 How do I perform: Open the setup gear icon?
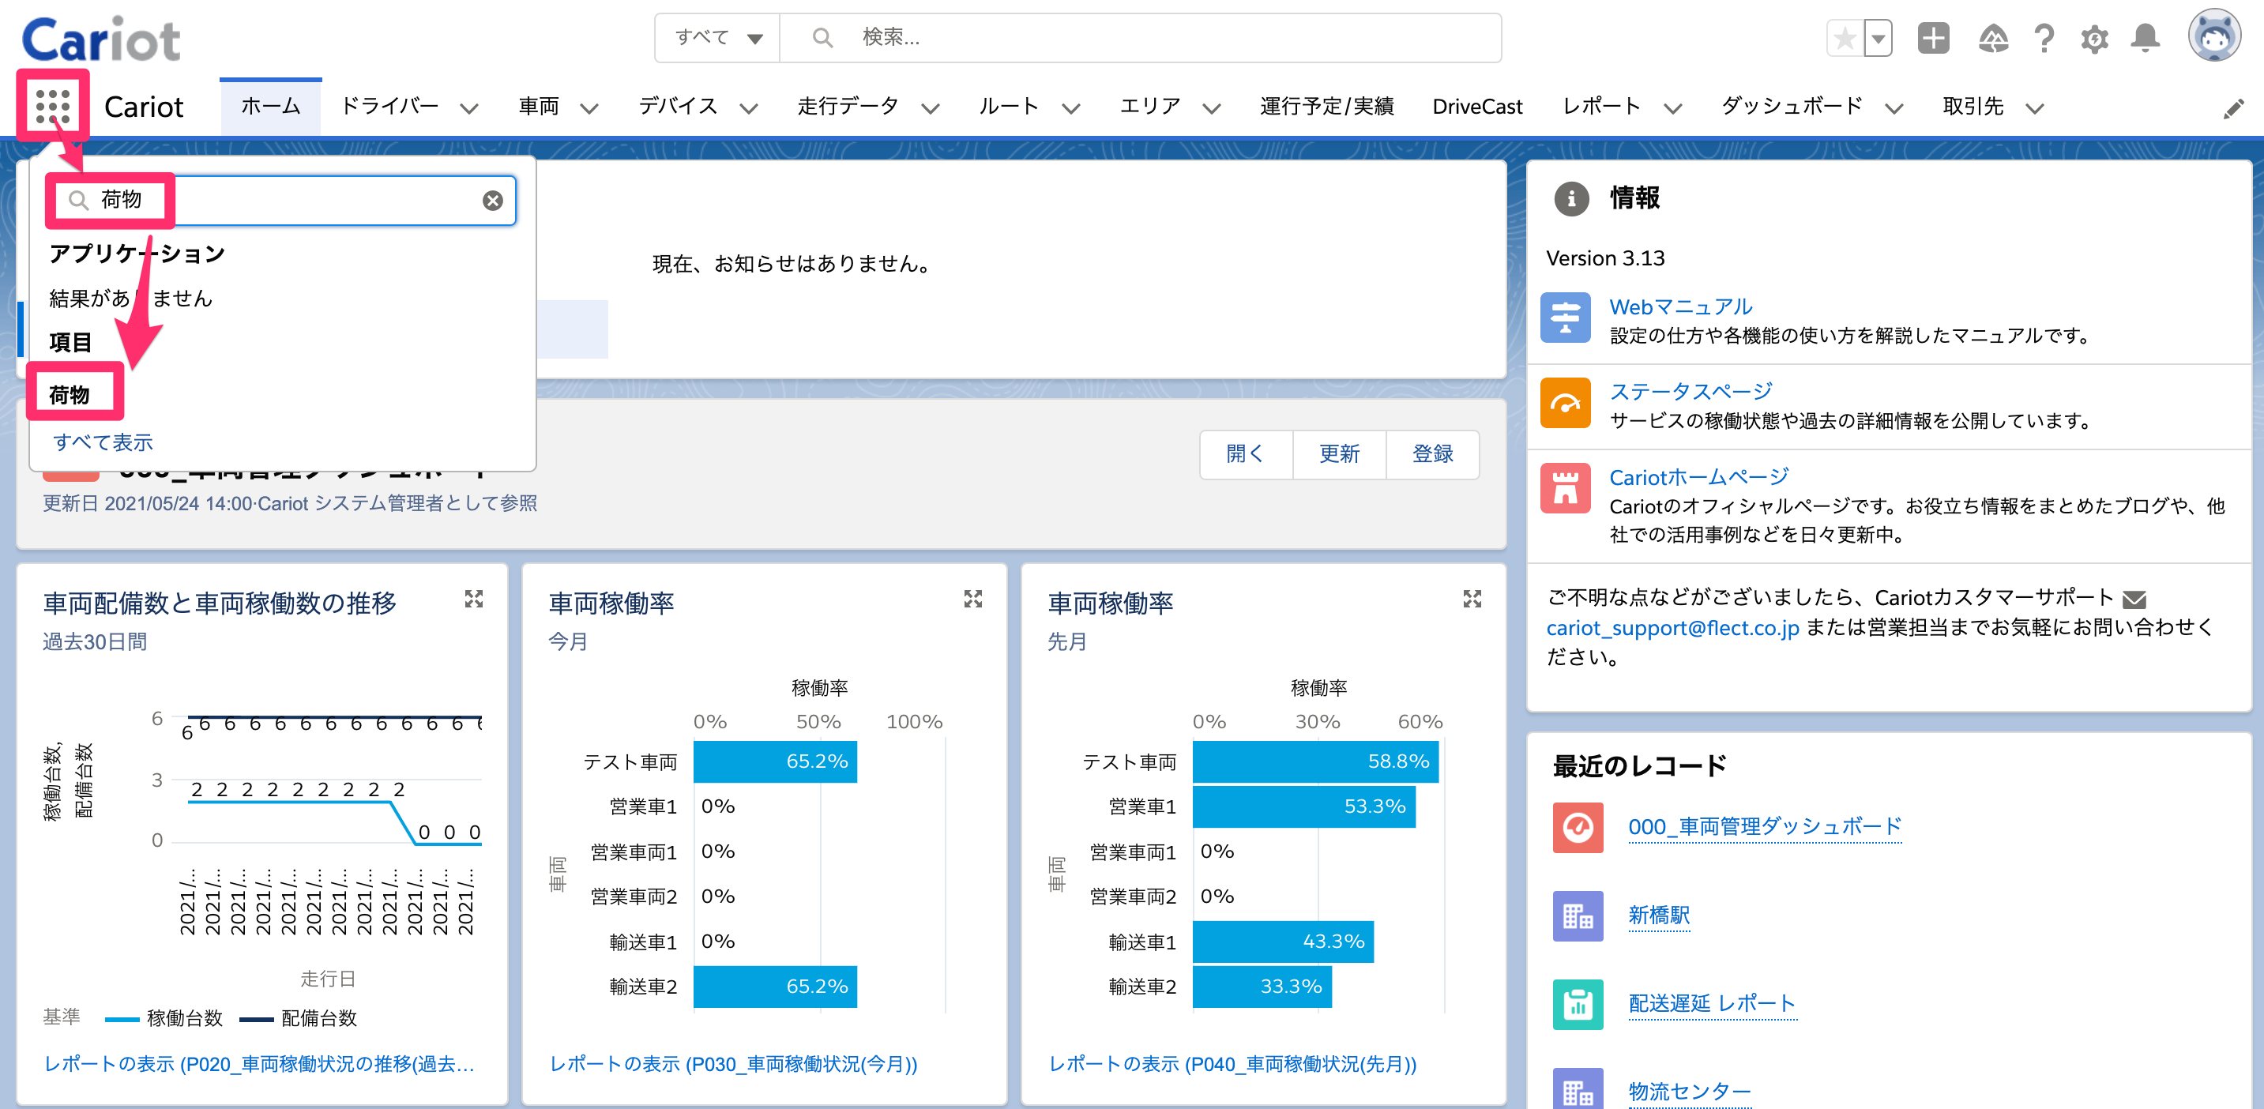pyautogui.click(x=2094, y=38)
